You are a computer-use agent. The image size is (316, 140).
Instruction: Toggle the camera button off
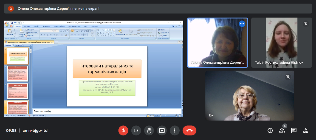136,130
